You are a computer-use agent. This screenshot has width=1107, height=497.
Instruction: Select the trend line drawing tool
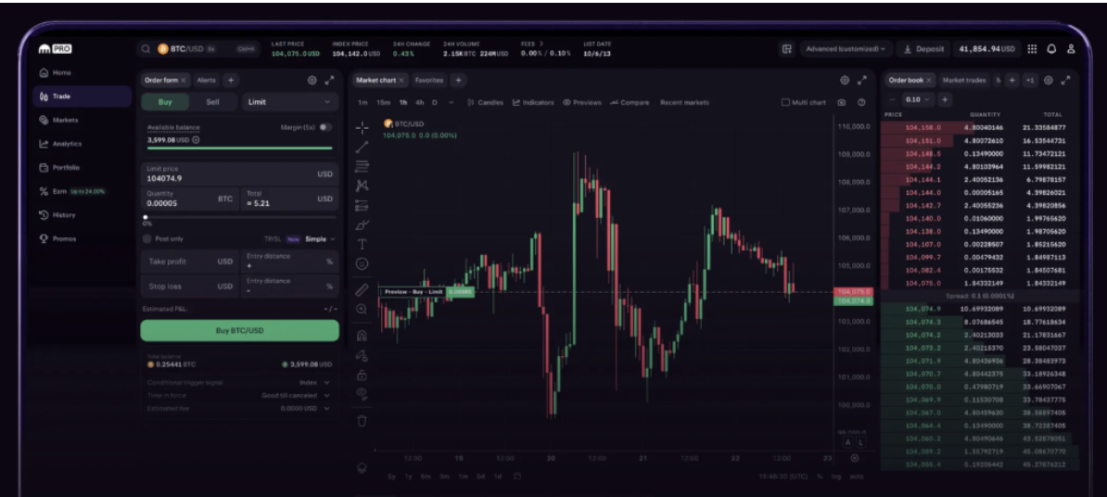[x=362, y=147]
